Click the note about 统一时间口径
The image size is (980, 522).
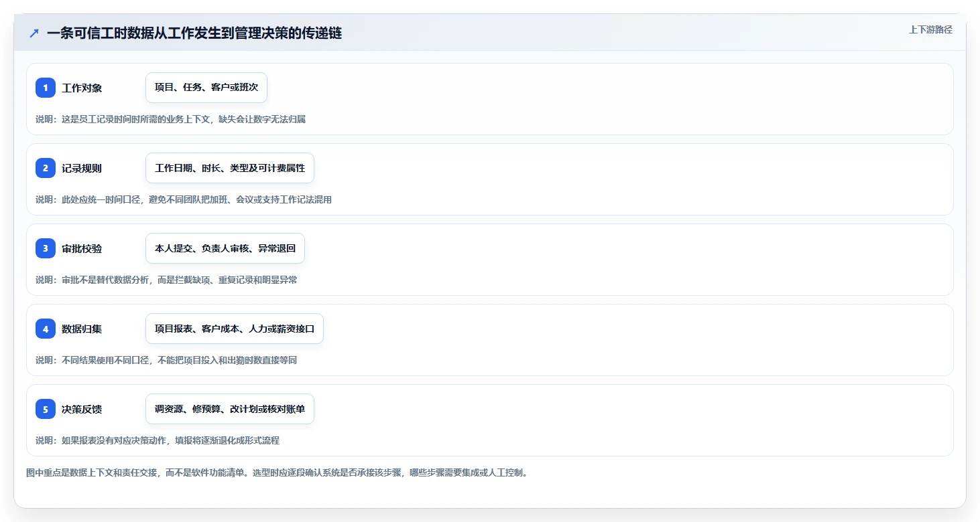tap(184, 199)
